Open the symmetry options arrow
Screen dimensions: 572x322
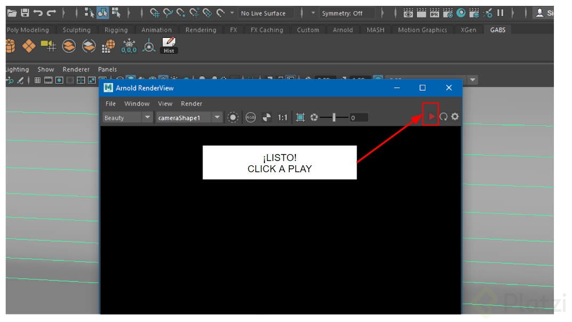click(x=313, y=13)
